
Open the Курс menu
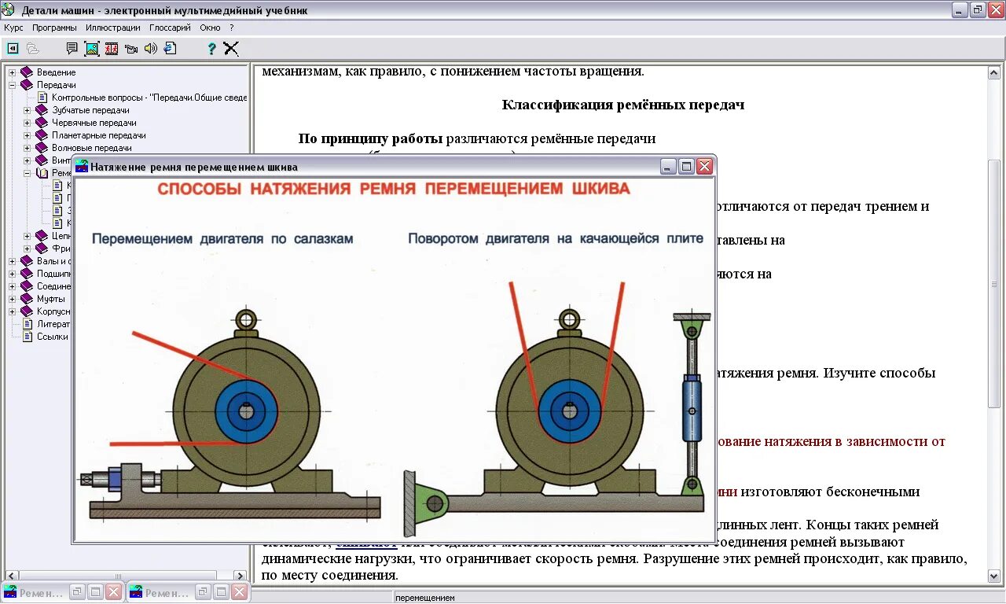tap(13, 28)
